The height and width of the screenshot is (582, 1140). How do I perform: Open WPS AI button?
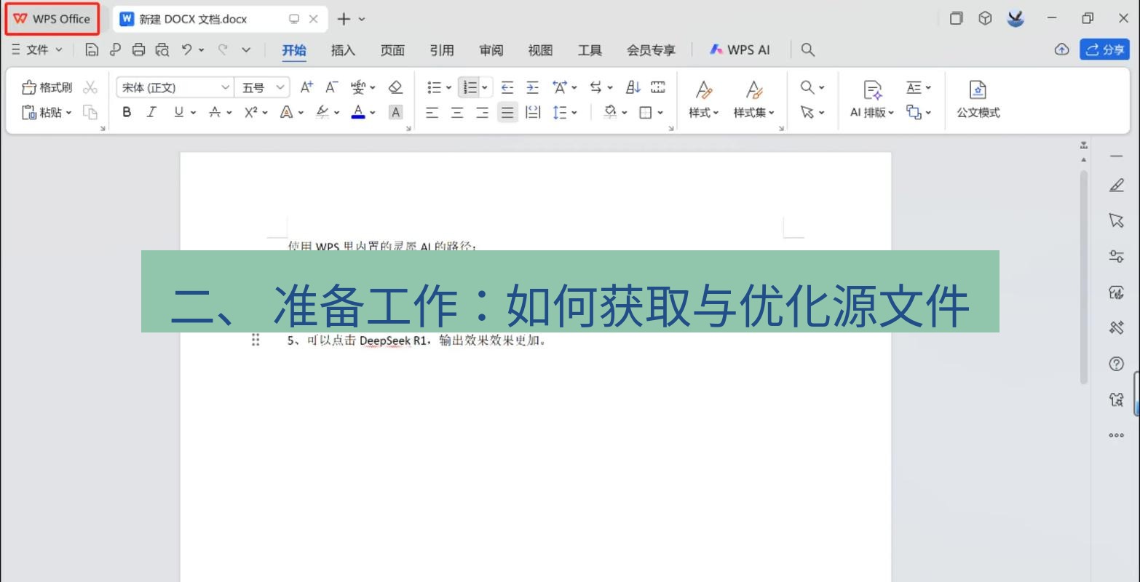point(740,49)
